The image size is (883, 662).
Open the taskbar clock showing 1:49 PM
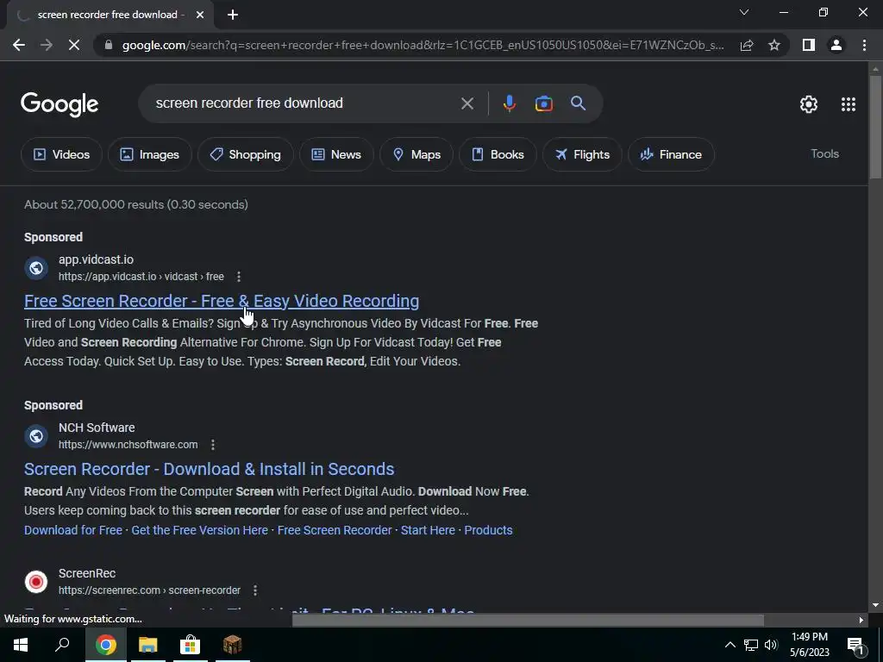coord(809,645)
